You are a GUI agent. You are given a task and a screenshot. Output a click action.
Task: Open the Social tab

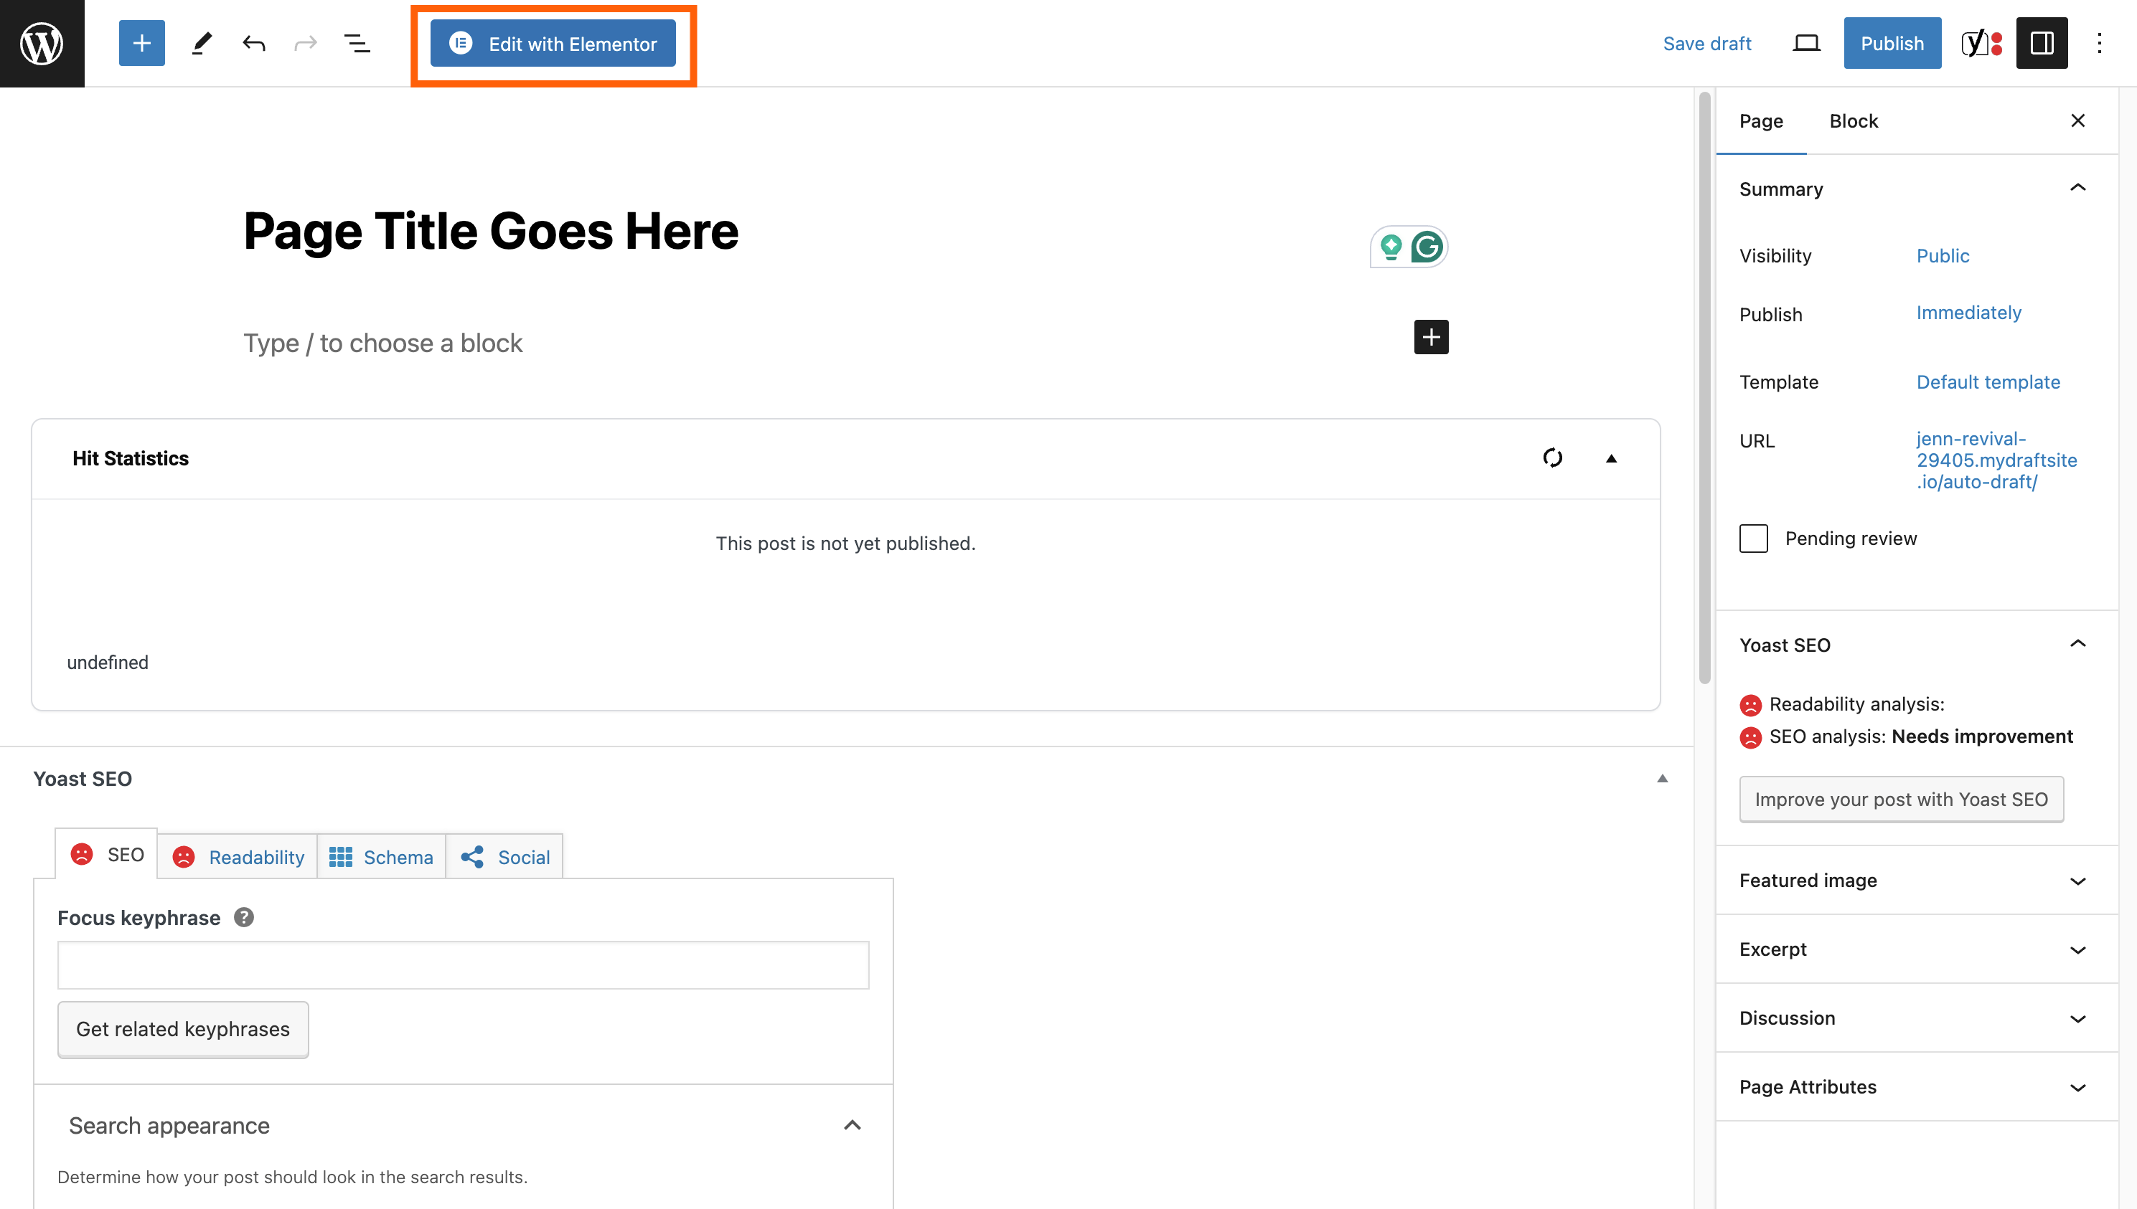(x=504, y=857)
